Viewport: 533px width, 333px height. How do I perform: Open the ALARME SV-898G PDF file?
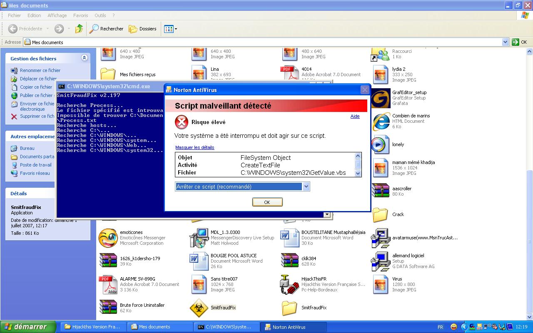pos(108,284)
